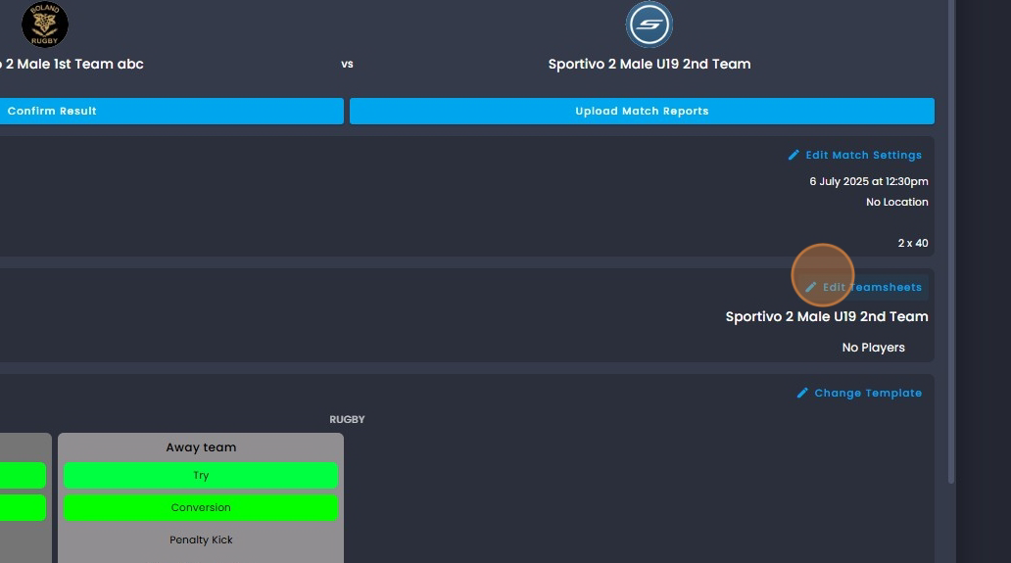The height and width of the screenshot is (563, 1011).
Task: Click the vertical page scrollbar
Action: [x=951, y=242]
